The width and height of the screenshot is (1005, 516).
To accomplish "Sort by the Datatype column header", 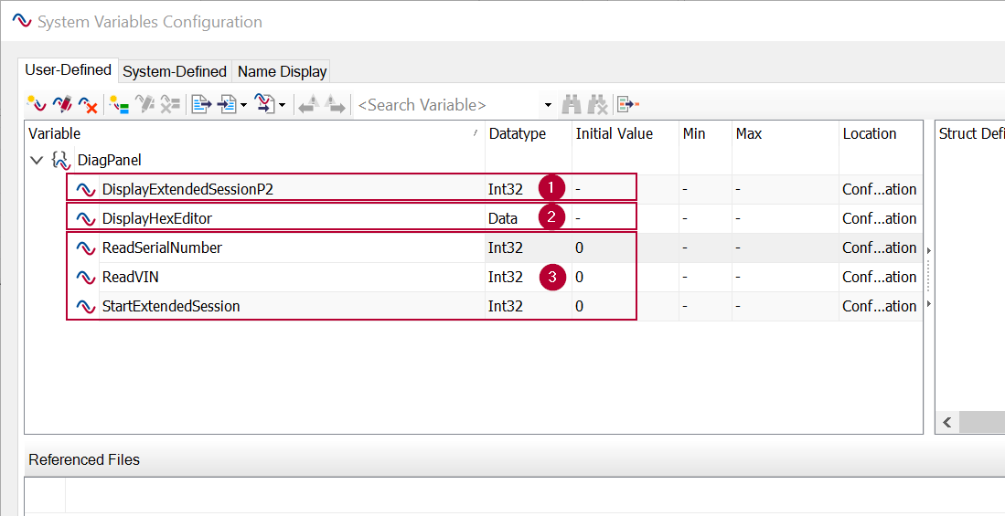I will [518, 134].
